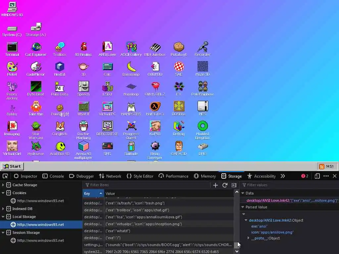Open the Potato.yt icon
This screenshot has width=339, height=254.
pyautogui.click(x=178, y=50)
